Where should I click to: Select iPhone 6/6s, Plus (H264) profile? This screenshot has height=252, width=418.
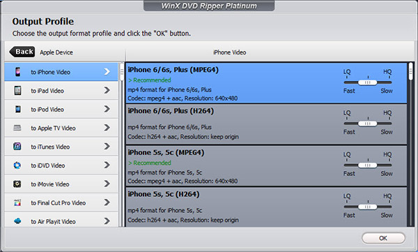point(266,124)
